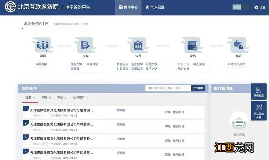269x160 pixels.
Task: Open 详情 for case 3
Action: point(168,140)
